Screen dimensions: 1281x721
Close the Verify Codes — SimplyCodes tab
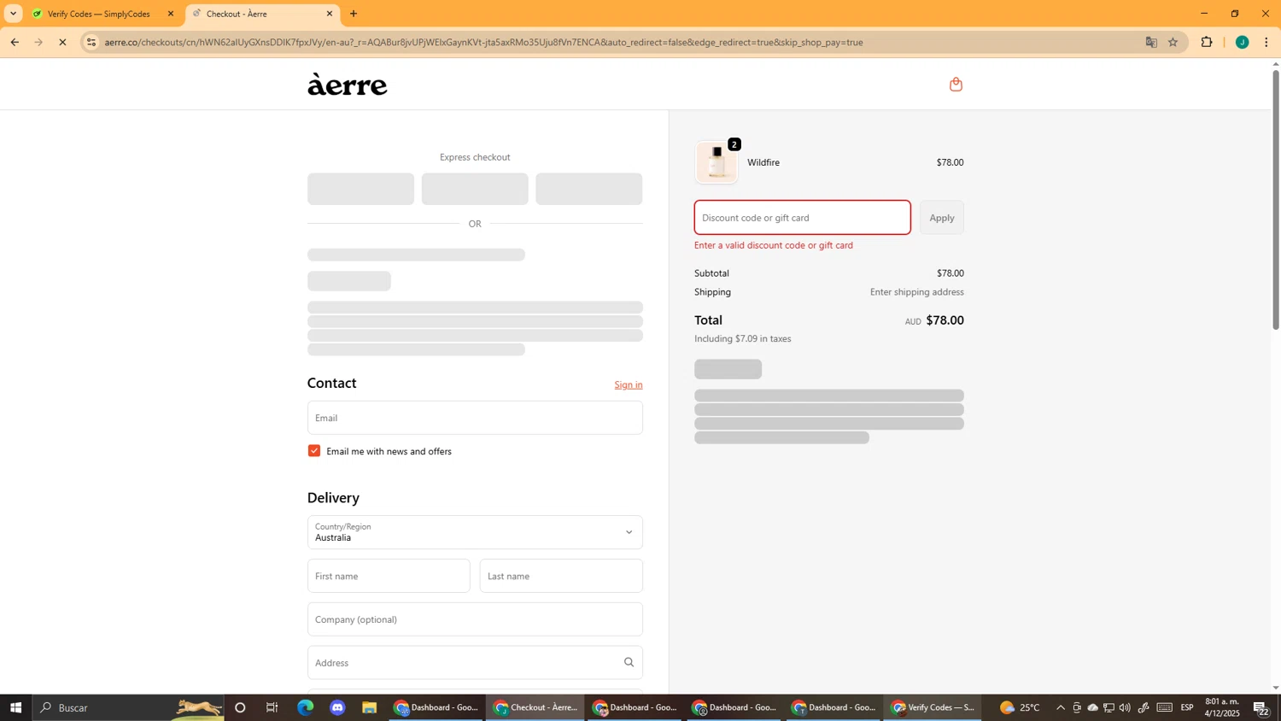170,14
